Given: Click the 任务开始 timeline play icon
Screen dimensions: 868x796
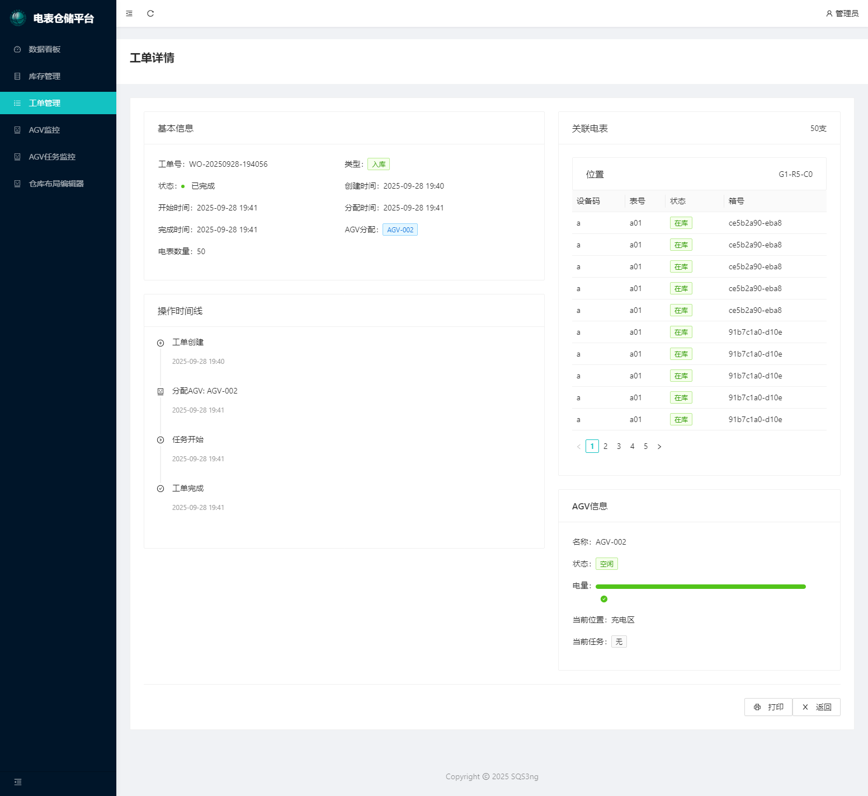Looking at the screenshot, I should pos(161,440).
